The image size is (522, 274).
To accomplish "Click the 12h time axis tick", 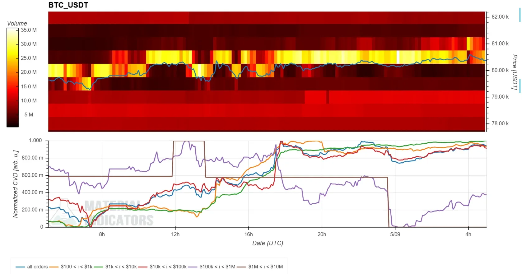I will coord(175,234).
